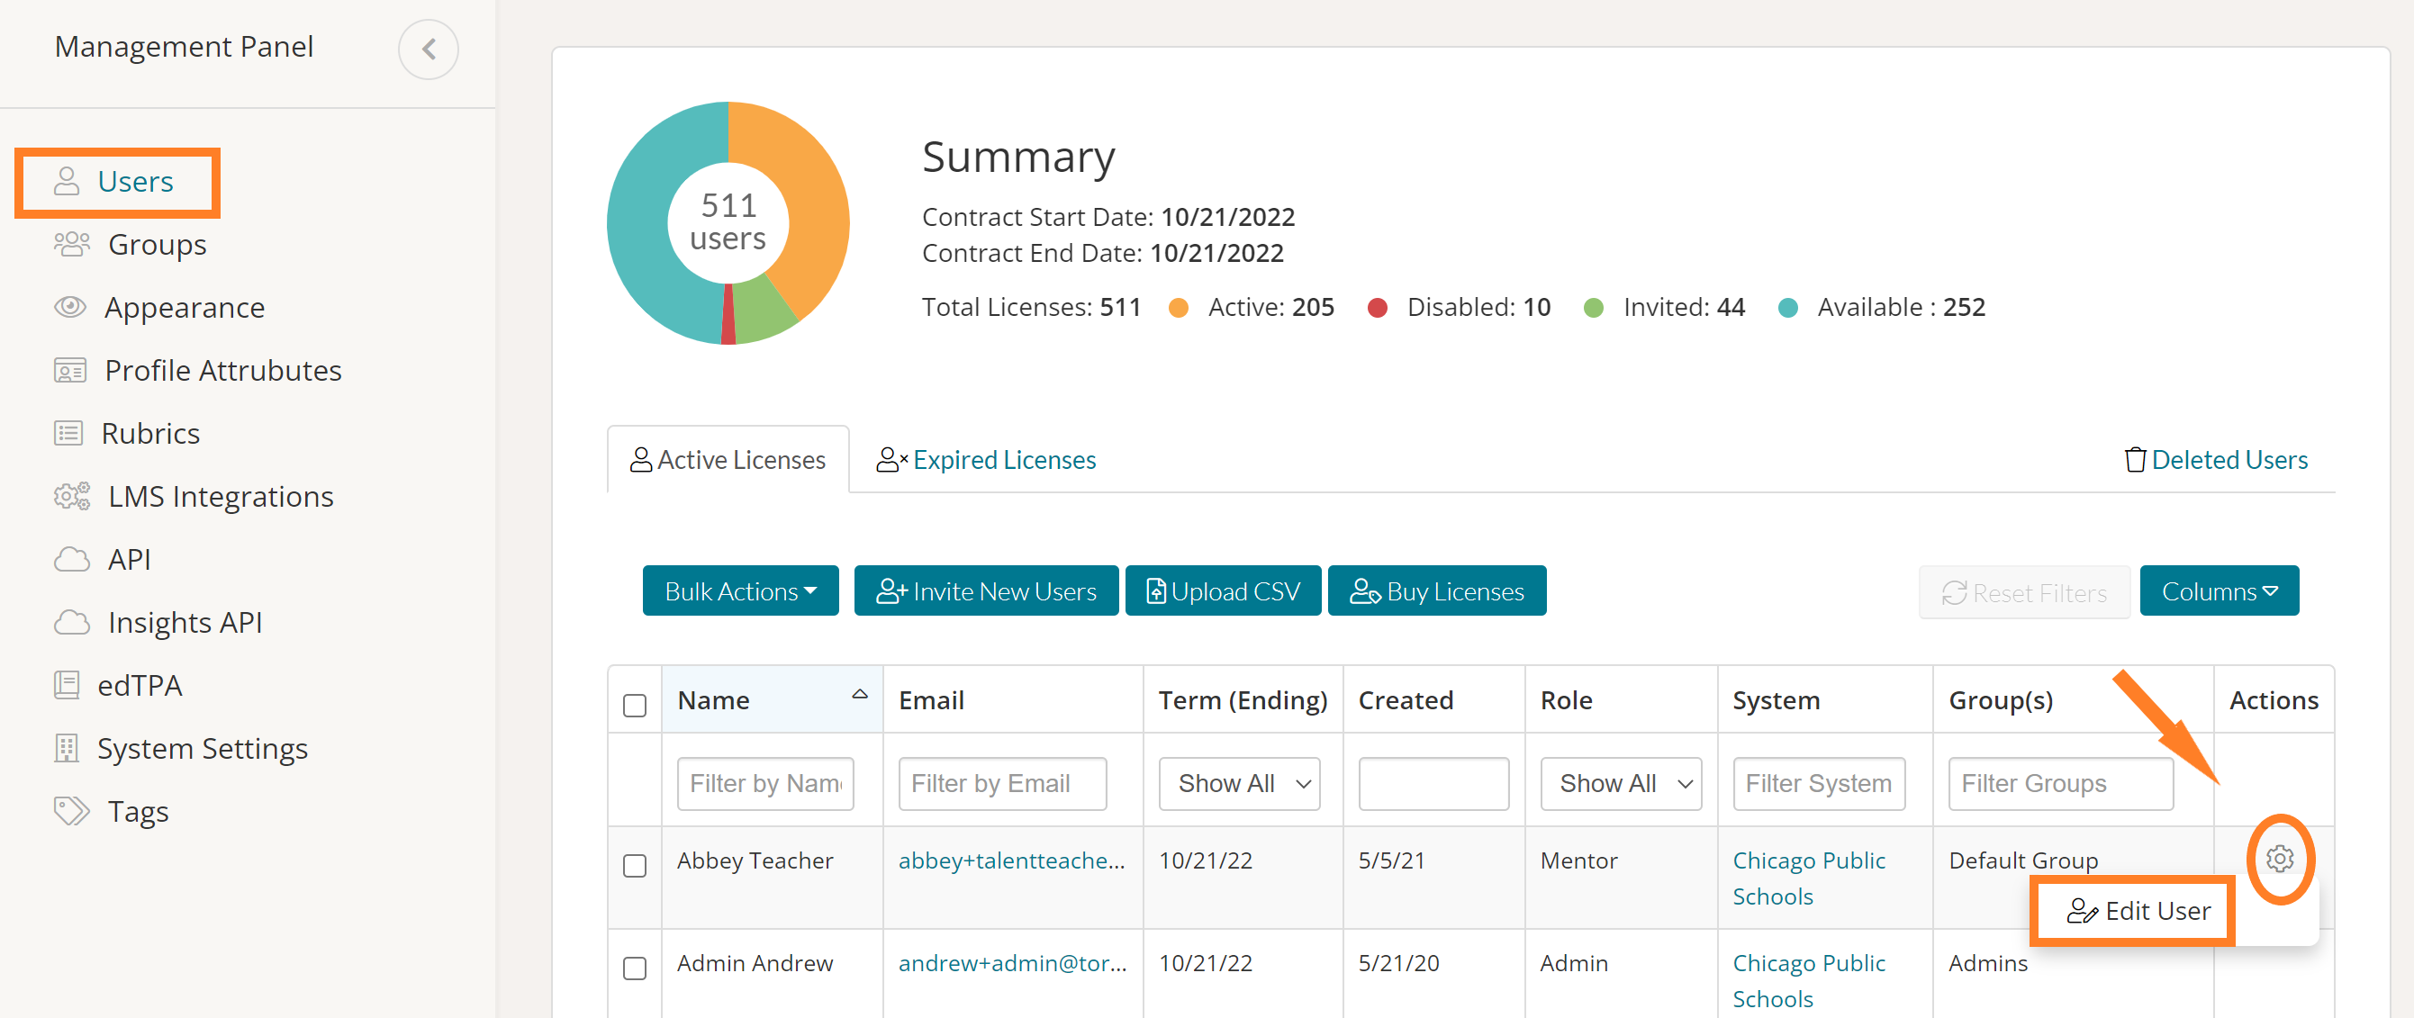The height and width of the screenshot is (1018, 2414).
Task: Check the box for Abbey Teacher row
Action: click(635, 865)
